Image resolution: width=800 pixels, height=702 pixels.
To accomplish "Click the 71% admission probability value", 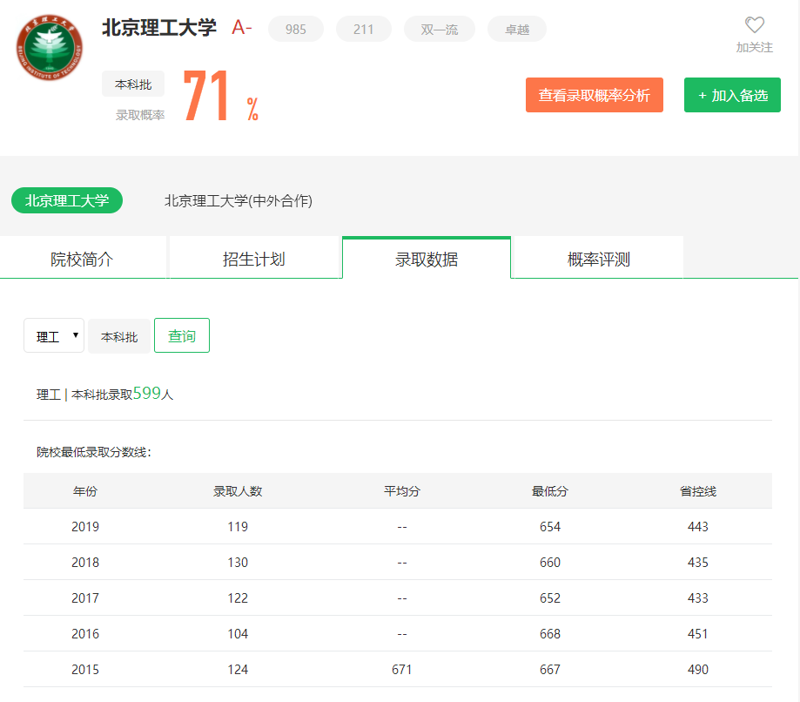I will pyautogui.click(x=220, y=96).
